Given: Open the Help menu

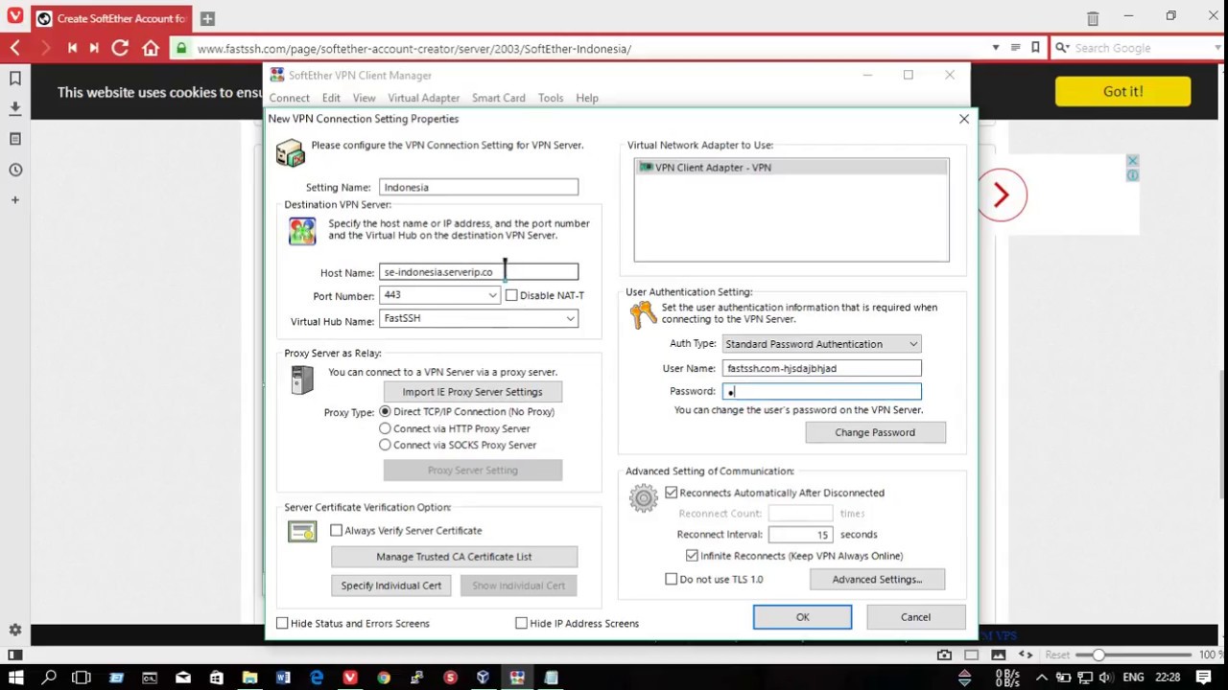Looking at the screenshot, I should coord(587,98).
